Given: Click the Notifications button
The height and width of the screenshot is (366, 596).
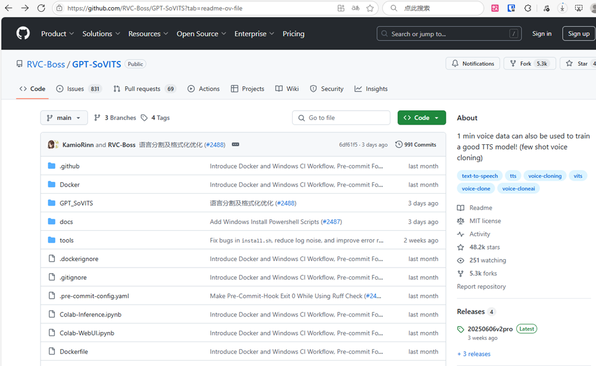Looking at the screenshot, I should (x=473, y=63).
